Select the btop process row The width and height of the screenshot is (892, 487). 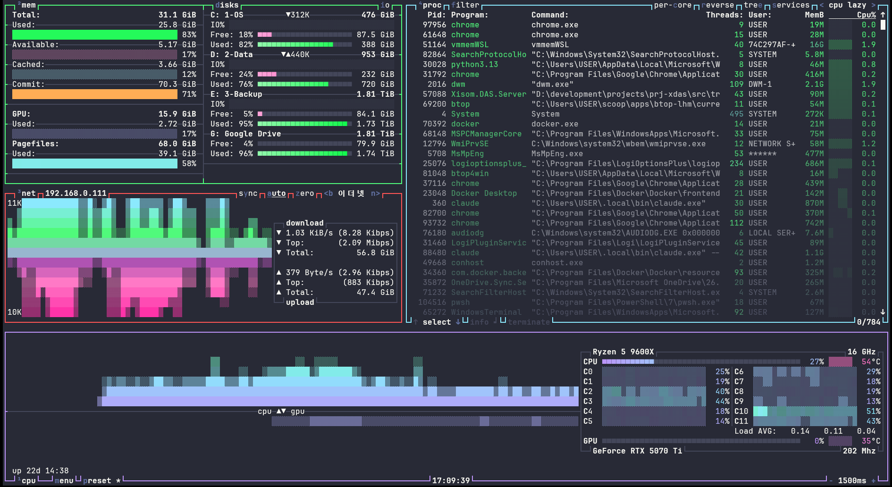pos(649,104)
